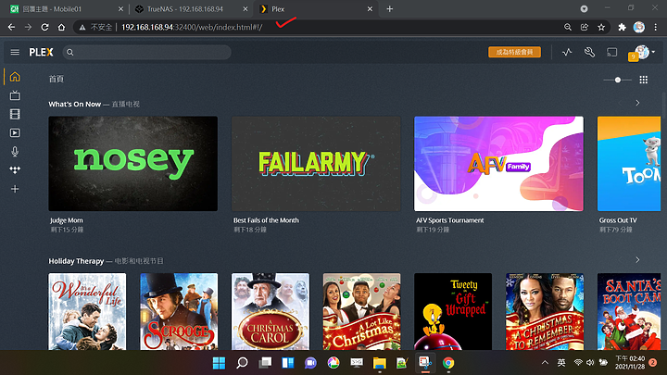Open the Windows Start menu

[219, 363]
